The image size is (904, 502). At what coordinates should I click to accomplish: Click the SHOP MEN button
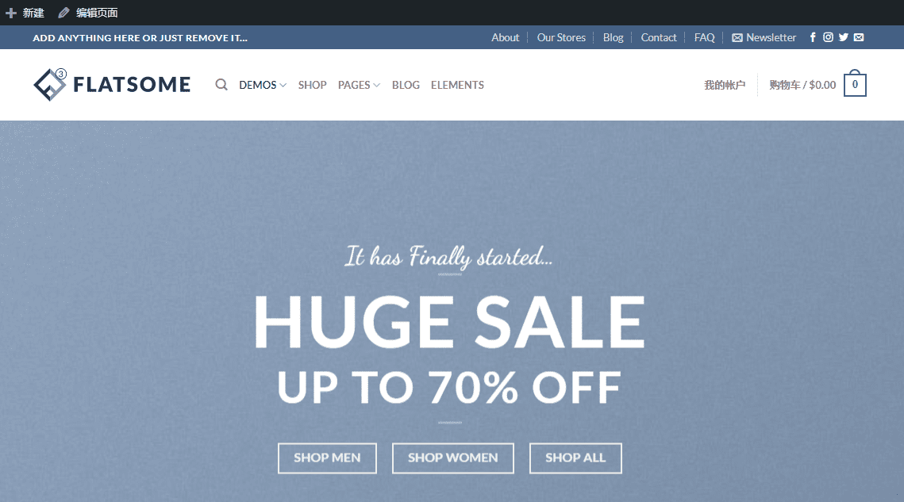click(x=328, y=458)
